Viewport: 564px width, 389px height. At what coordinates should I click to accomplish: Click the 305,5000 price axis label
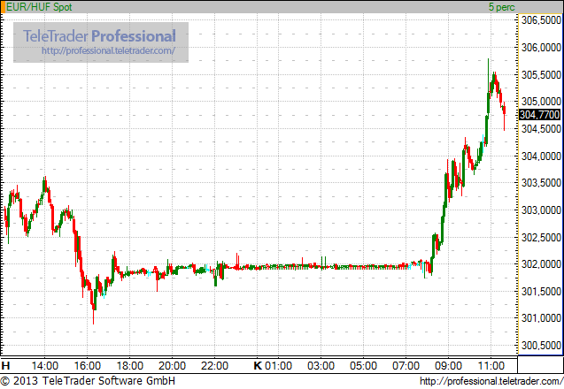click(541, 75)
